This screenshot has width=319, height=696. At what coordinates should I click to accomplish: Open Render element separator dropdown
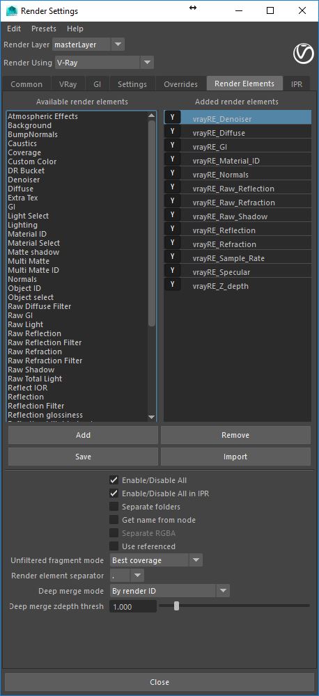point(127,576)
